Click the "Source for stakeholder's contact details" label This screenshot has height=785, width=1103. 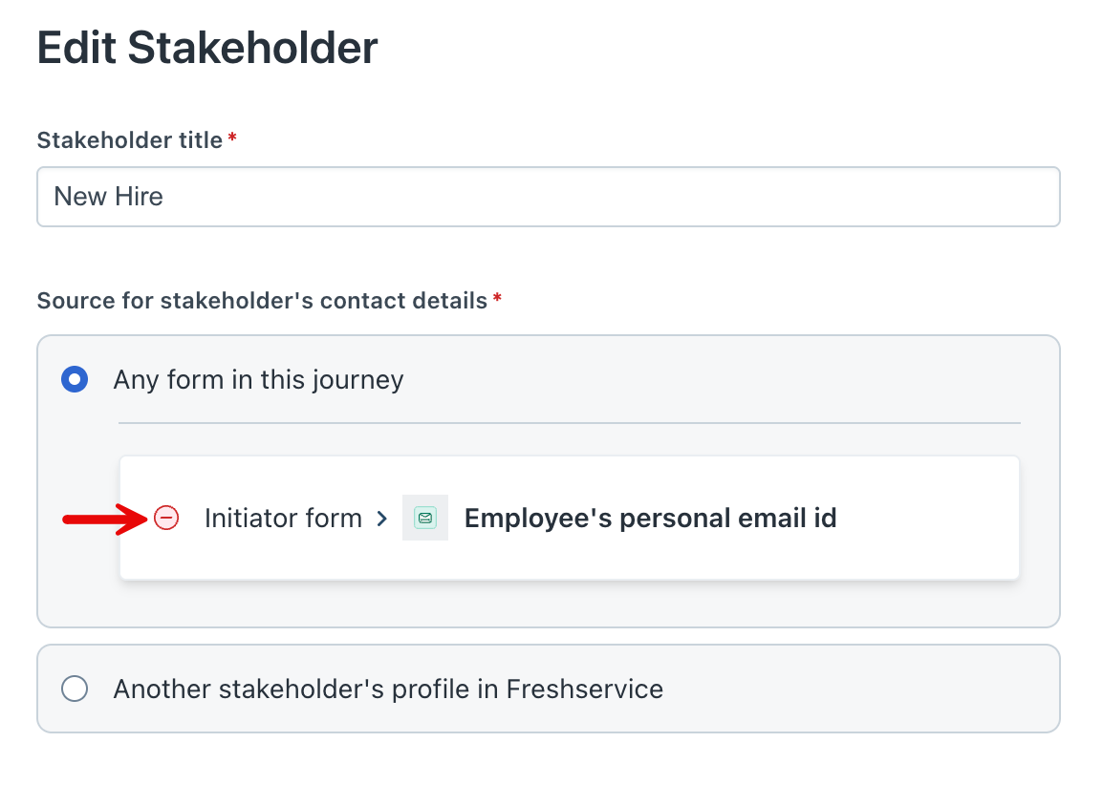(x=262, y=301)
